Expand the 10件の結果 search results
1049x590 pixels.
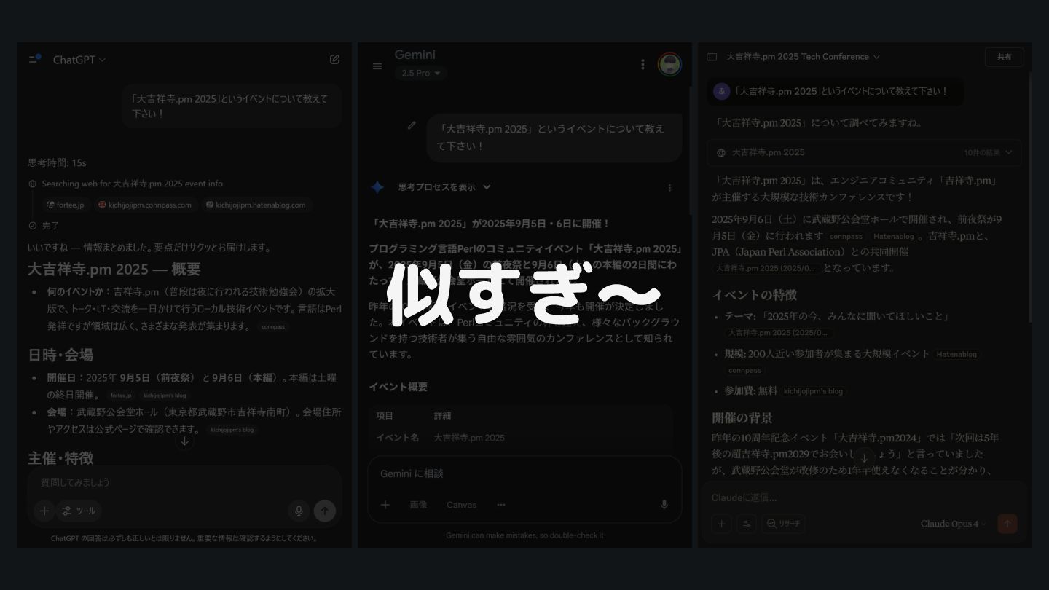[989, 152]
